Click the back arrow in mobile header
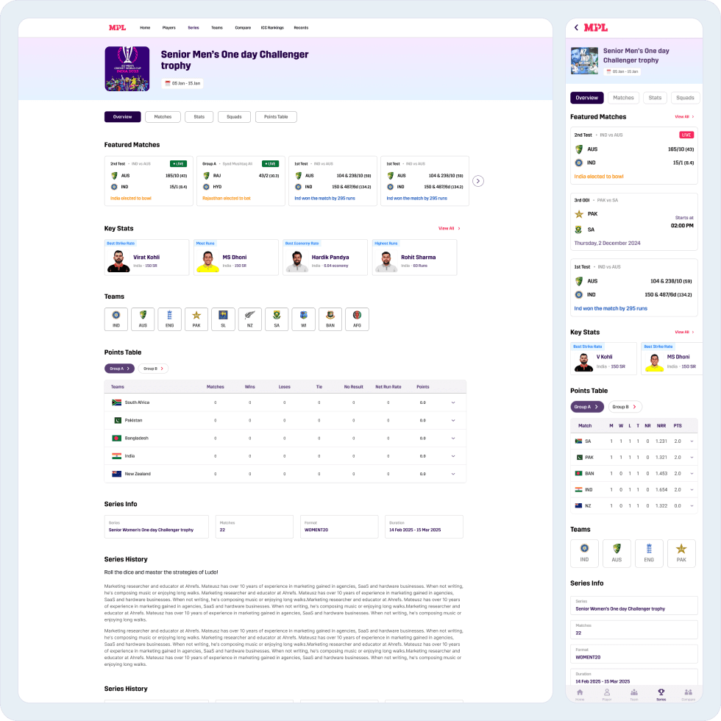721x721 pixels. tap(576, 28)
